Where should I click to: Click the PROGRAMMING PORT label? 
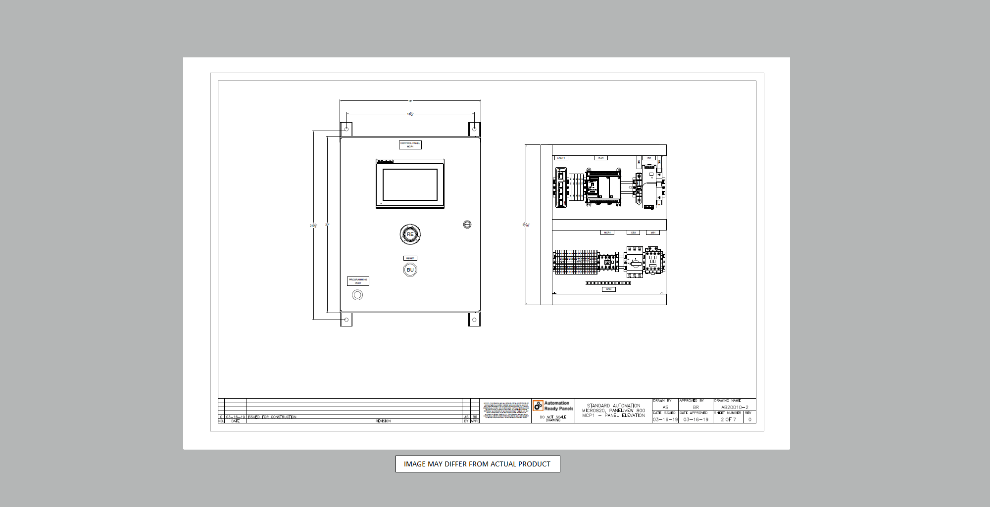pos(358,281)
